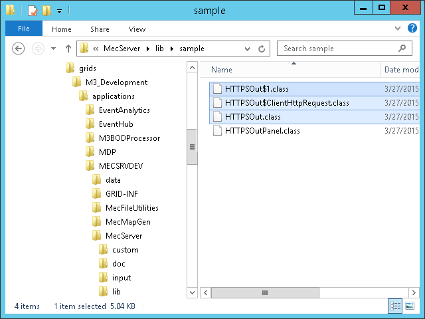Expand the ribbon with chevron

(x=397, y=29)
